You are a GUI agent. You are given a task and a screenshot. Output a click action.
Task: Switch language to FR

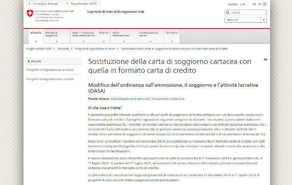[x=260, y=4]
